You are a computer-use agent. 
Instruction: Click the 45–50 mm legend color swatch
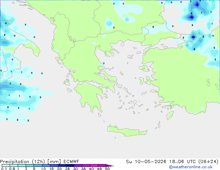click(102, 165)
